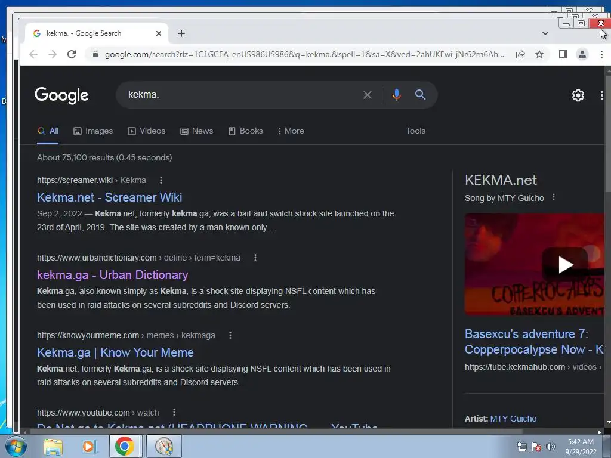Open options for the urbandictionary.com result
This screenshot has height=458, width=611.
[x=255, y=258]
